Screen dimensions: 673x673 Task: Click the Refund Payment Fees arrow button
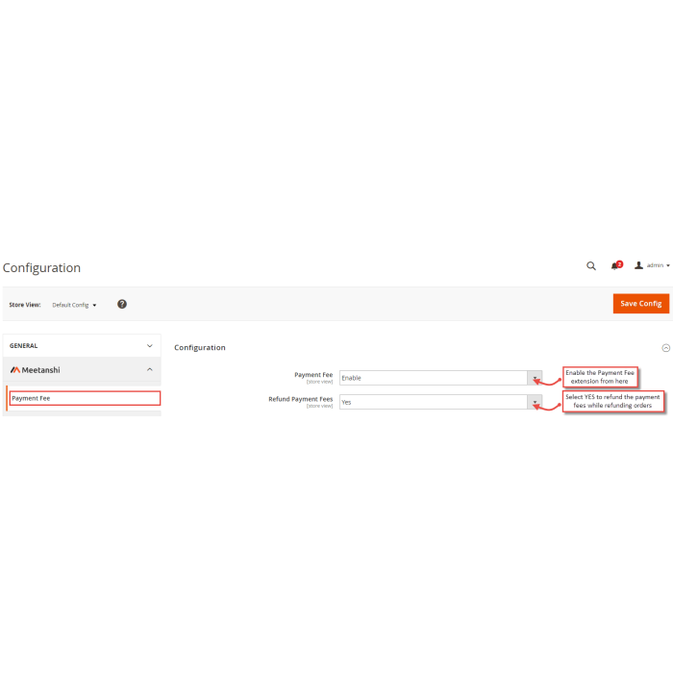tap(535, 402)
